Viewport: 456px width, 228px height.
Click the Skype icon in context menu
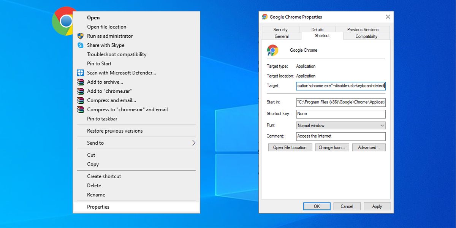click(x=80, y=45)
